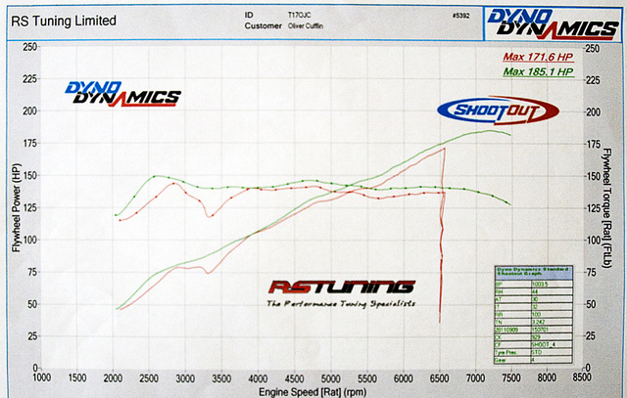This screenshot has height=398, width=627.
Task: Select the green Max 185.1 HP legend entry
Action: tap(537, 72)
